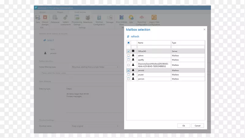Image resolution: width=245 pixels, height=138 pixels.
Task: Select the apalffy name cell
Action: (x=154, y=60)
